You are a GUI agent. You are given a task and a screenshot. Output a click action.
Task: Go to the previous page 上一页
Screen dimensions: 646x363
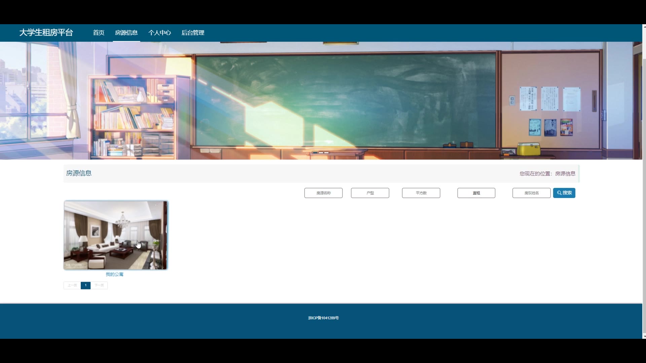[72, 285]
